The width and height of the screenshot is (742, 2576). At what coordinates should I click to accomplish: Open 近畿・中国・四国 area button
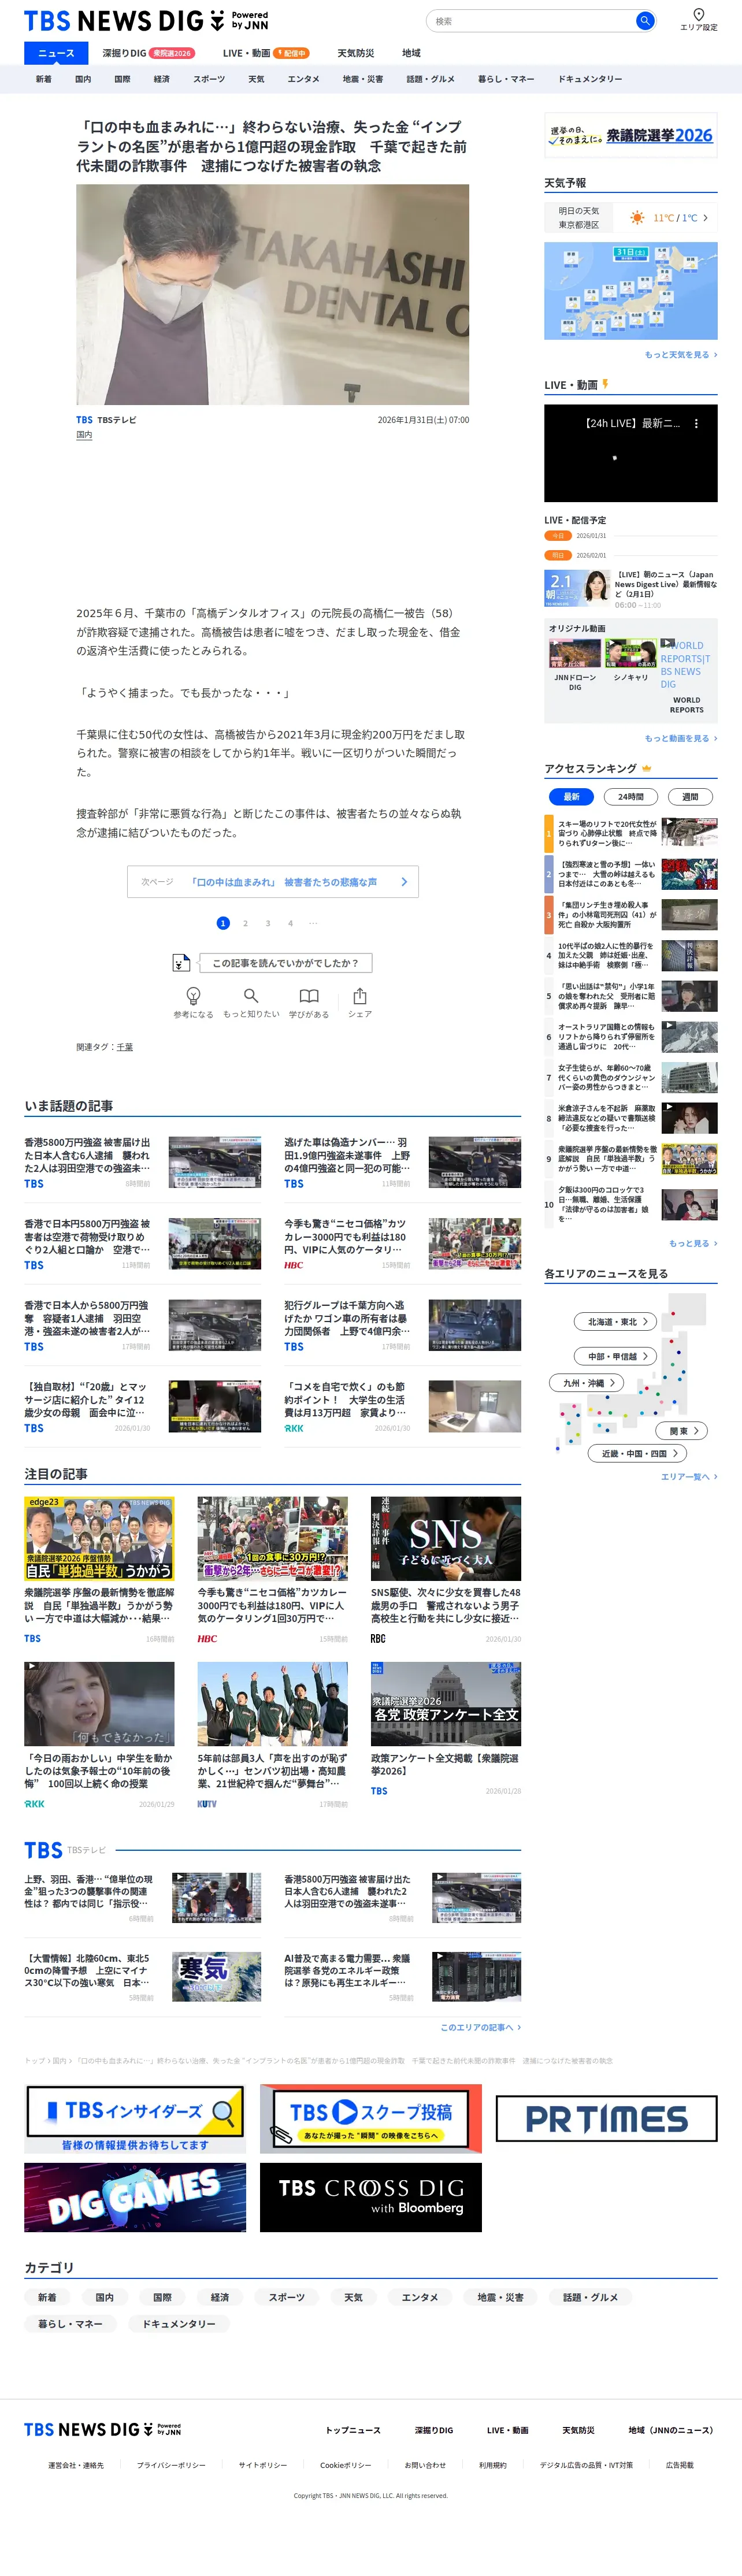[x=638, y=1453]
